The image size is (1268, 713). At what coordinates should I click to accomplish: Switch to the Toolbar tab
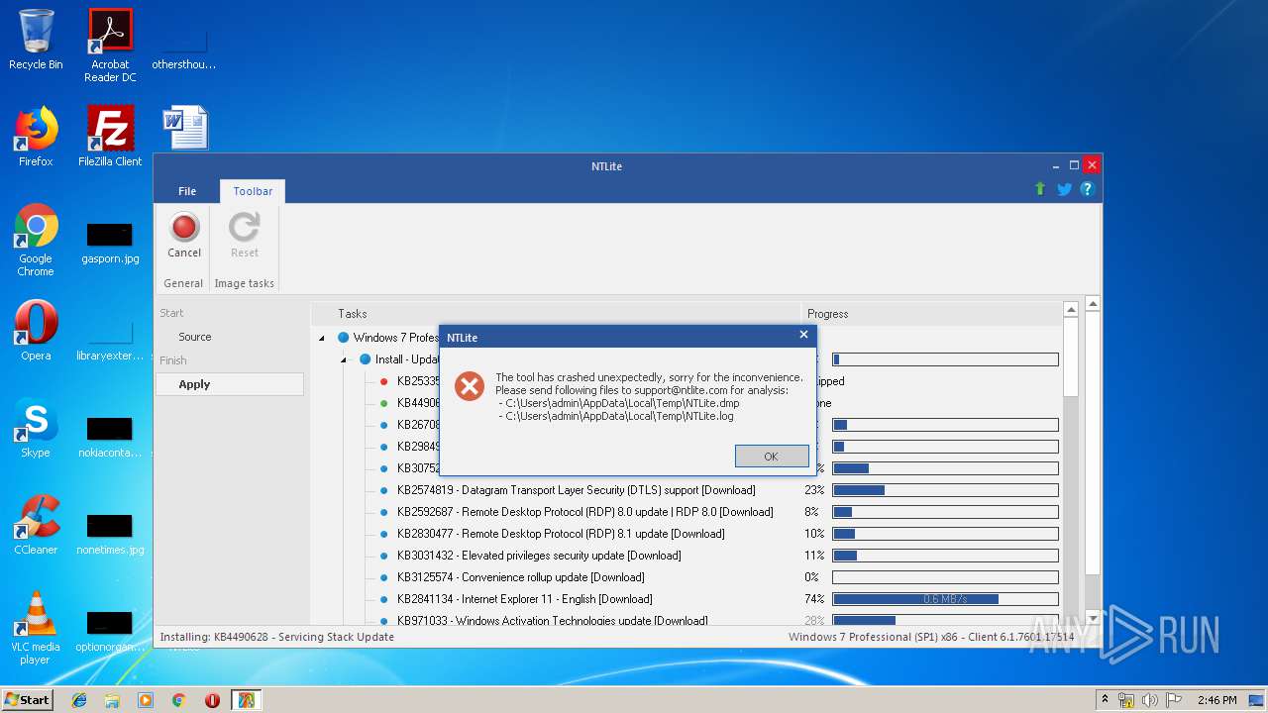point(253,191)
